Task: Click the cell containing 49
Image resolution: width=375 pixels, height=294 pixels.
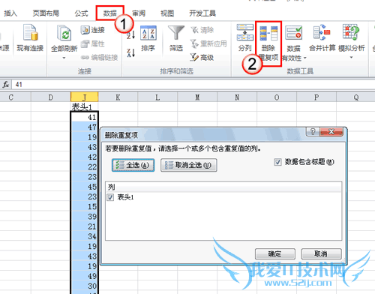Action: tap(85, 276)
